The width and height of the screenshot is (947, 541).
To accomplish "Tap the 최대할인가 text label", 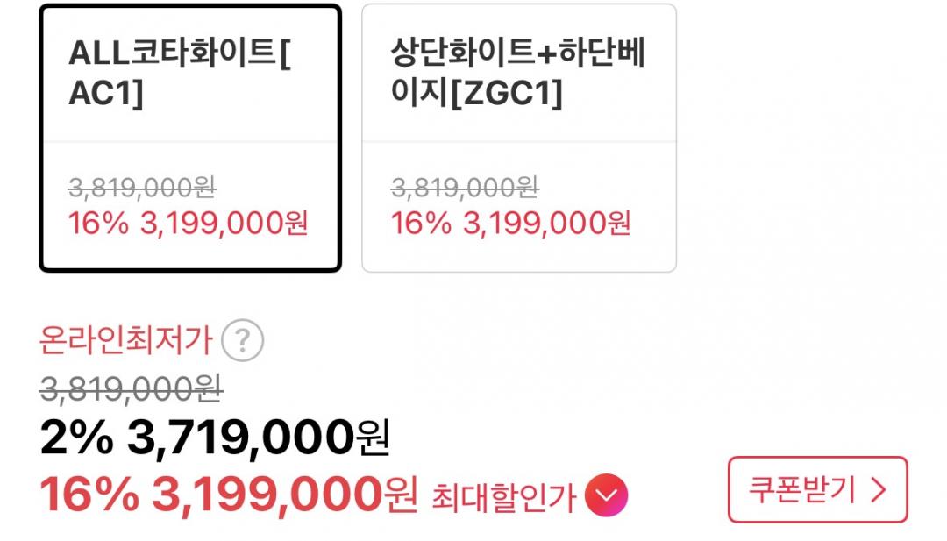I will 503,498.
